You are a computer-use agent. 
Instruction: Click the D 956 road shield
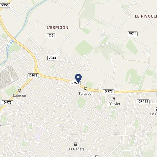tap(5, 5)
